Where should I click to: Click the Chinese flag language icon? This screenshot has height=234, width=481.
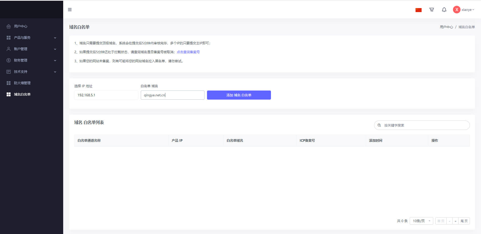point(419,10)
